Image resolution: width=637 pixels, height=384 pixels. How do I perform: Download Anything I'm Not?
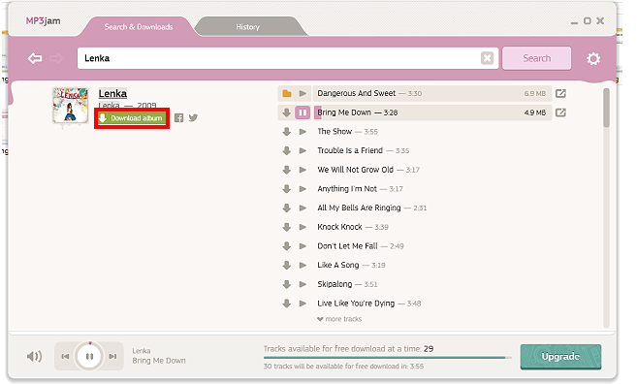pyautogui.click(x=287, y=189)
